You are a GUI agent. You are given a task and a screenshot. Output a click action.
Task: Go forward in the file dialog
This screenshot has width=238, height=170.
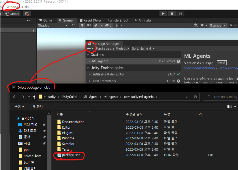pyautogui.click(x=22, y=97)
